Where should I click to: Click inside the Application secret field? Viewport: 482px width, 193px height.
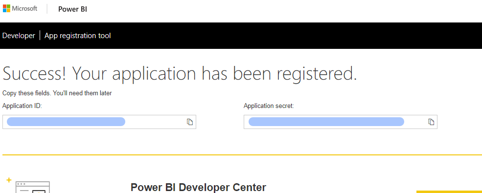pyautogui.click(x=340, y=122)
